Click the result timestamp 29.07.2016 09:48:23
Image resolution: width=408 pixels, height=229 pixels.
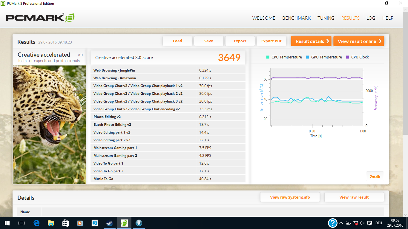[55, 42]
